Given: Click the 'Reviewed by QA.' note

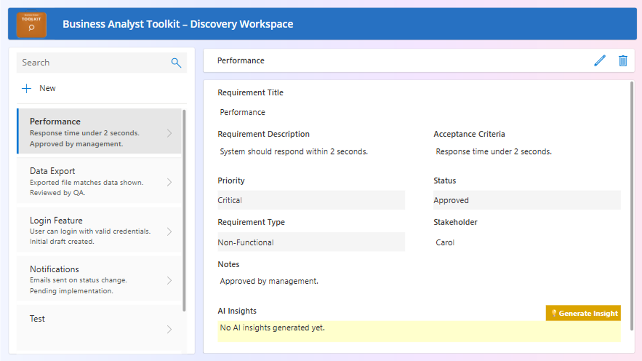Looking at the screenshot, I should [58, 193].
